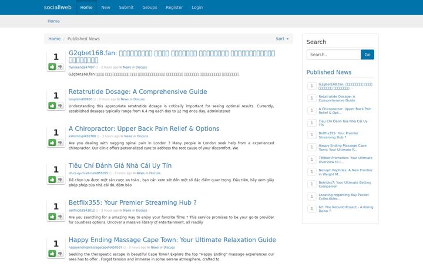Open the New menu item
The image size is (423, 264).
[106, 7]
